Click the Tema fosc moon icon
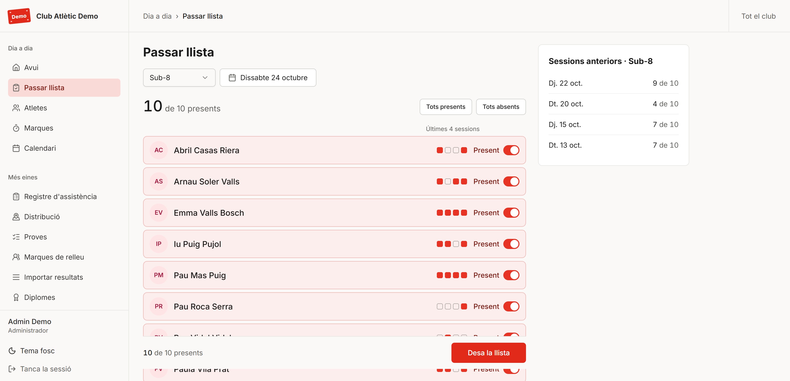790x381 pixels. pos(12,351)
